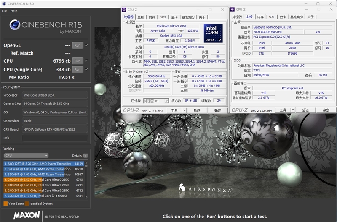This screenshot has width=337, height=222.
Task: Expand 工具 dropdown arrow in left CPU-Z window
Action: (184, 110)
